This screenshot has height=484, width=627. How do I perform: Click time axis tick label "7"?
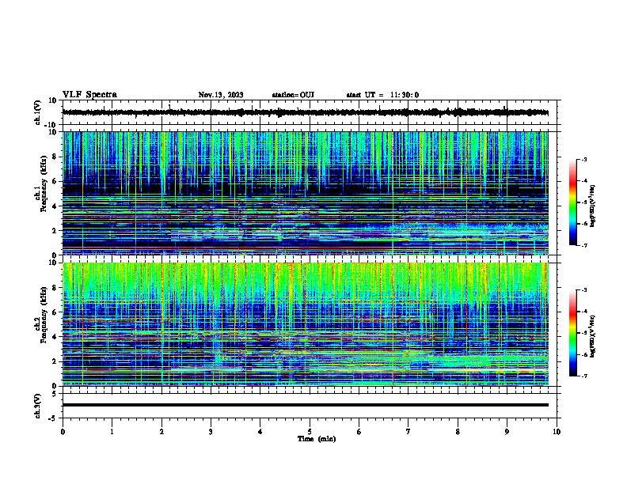click(x=408, y=432)
